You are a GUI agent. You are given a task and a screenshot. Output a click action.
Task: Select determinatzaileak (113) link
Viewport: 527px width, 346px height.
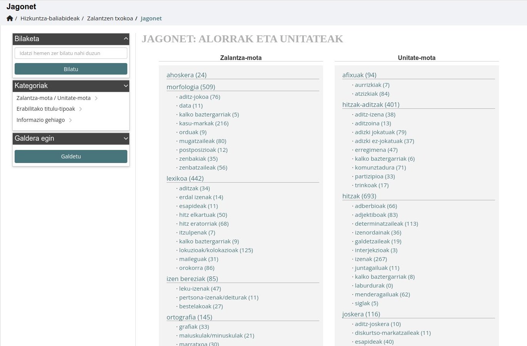tap(386, 224)
